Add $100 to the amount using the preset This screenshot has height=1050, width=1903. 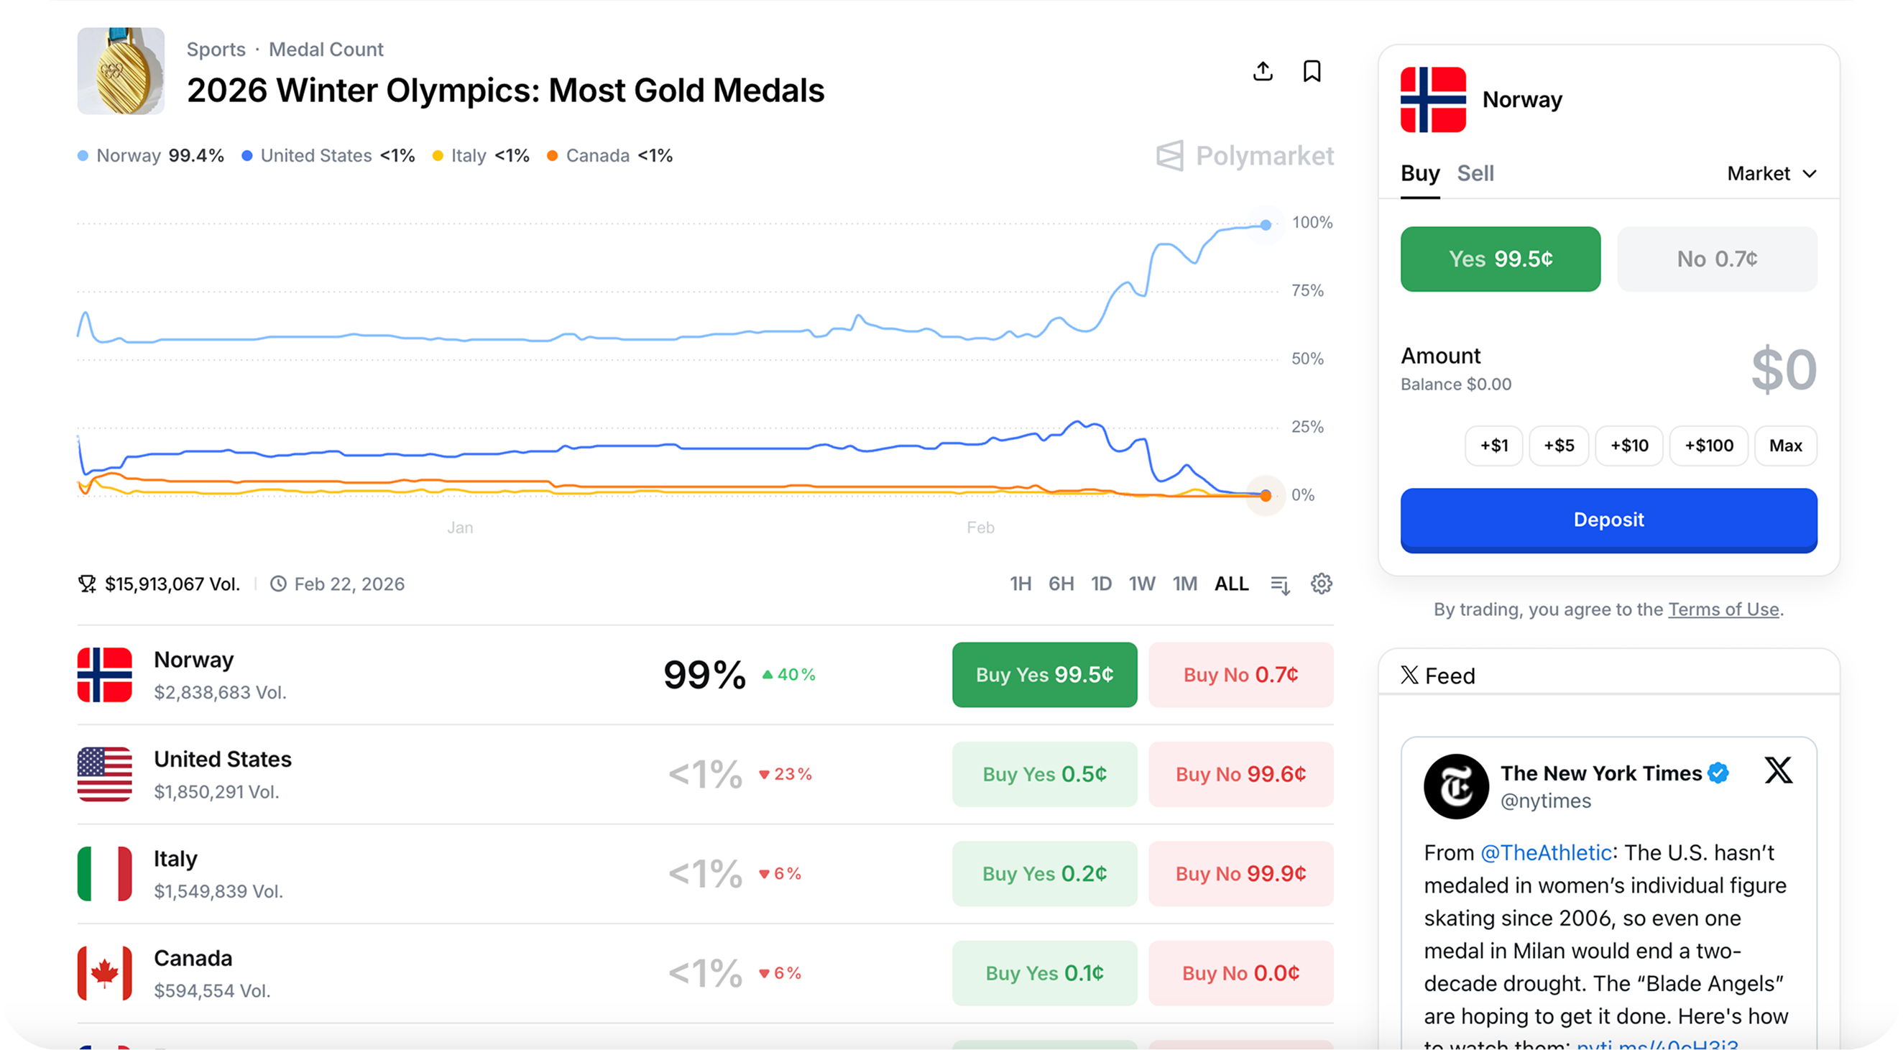pos(1709,445)
